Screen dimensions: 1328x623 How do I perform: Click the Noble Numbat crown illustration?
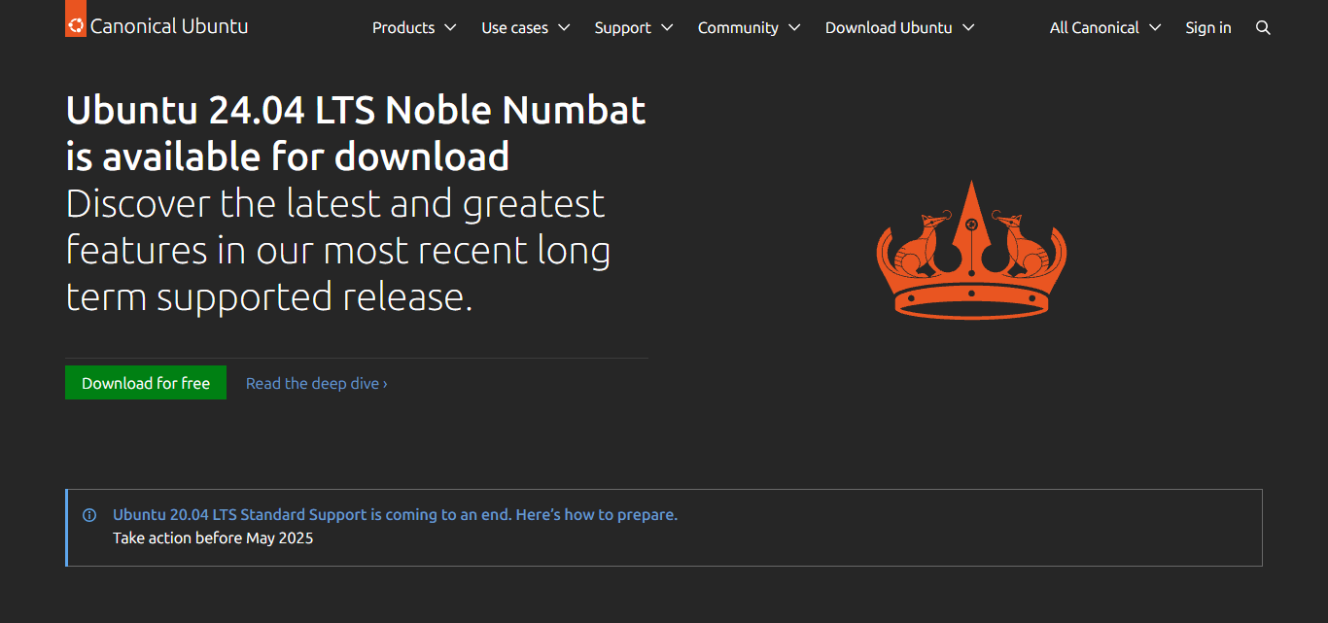(971, 250)
